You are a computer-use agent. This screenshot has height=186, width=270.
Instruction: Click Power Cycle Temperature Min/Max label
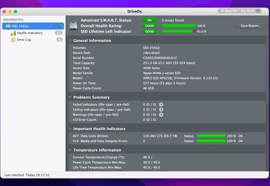[99, 162]
